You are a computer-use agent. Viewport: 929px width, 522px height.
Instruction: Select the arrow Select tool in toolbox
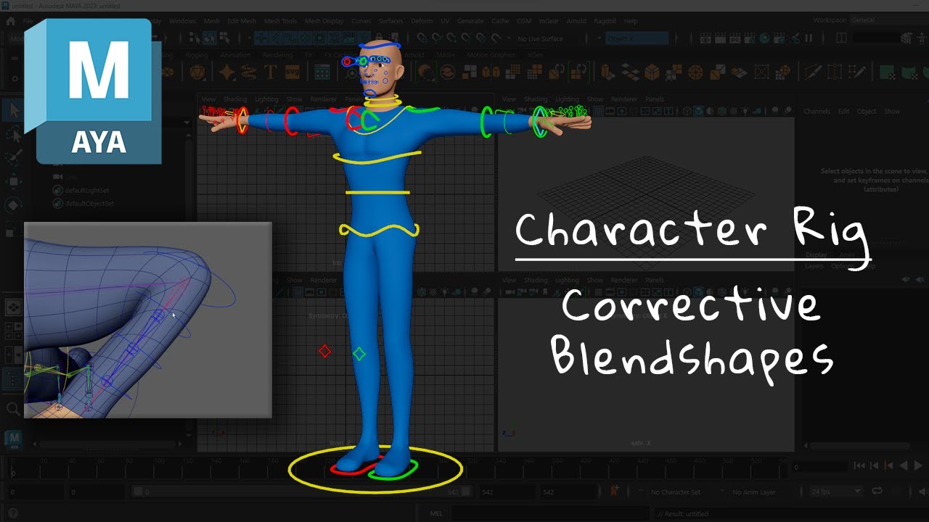click(x=12, y=110)
